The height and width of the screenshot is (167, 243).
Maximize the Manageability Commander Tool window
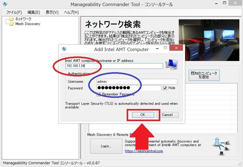click(225, 3)
